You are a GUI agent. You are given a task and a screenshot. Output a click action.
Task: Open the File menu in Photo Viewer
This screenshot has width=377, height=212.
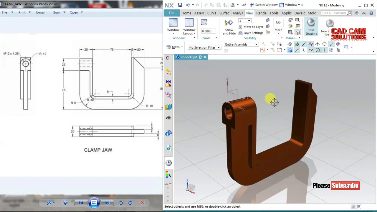click(x=7, y=12)
